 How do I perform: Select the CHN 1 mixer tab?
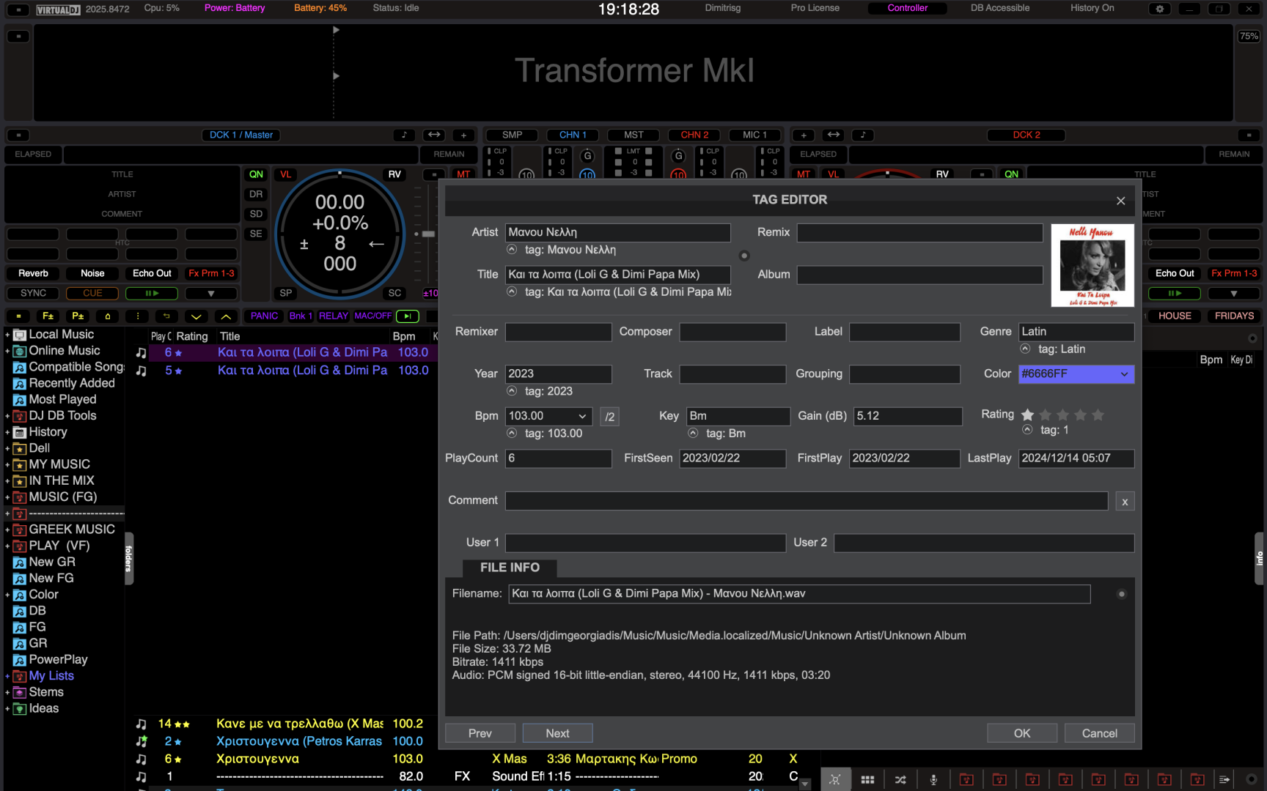(573, 135)
